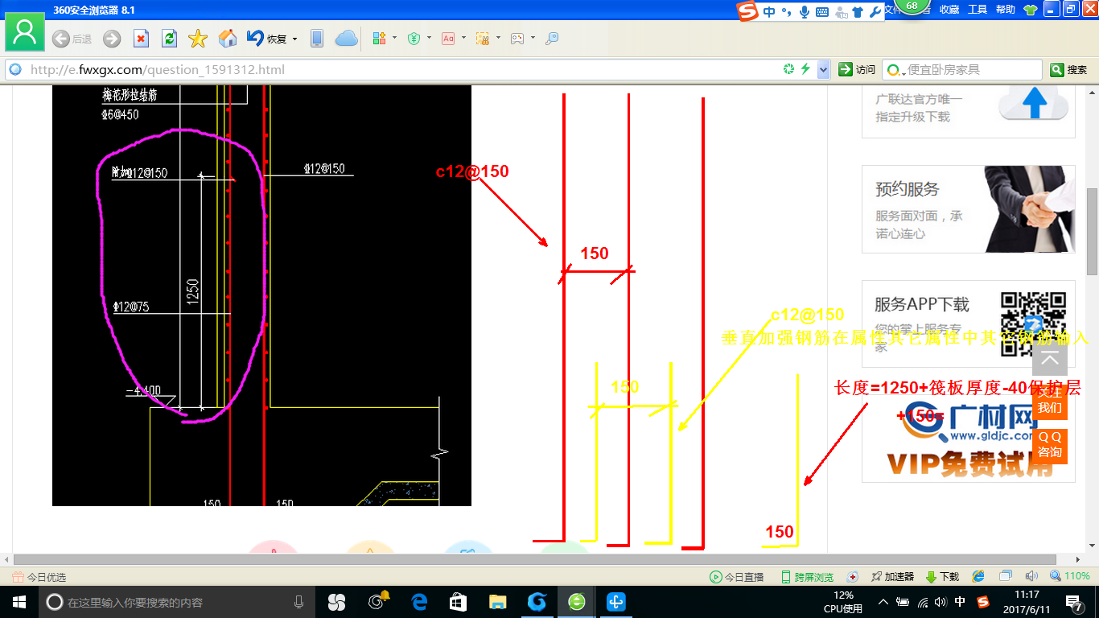Toggle the compatibility mode lightning icon

pyautogui.click(x=805, y=70)
